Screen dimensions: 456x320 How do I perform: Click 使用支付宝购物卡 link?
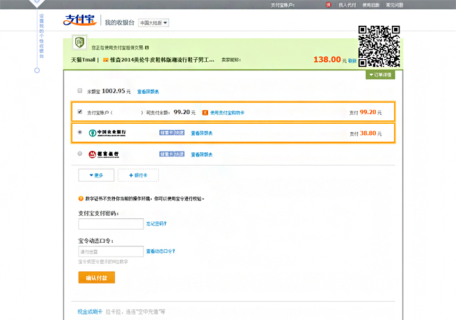[x=227, y=113]
